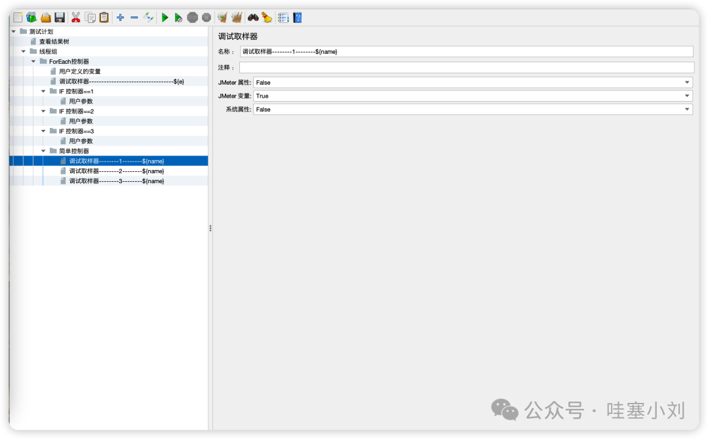Select 调试取样器 ${e} tree item
This screenshot has height=439, width=708.
pos(121,81)
